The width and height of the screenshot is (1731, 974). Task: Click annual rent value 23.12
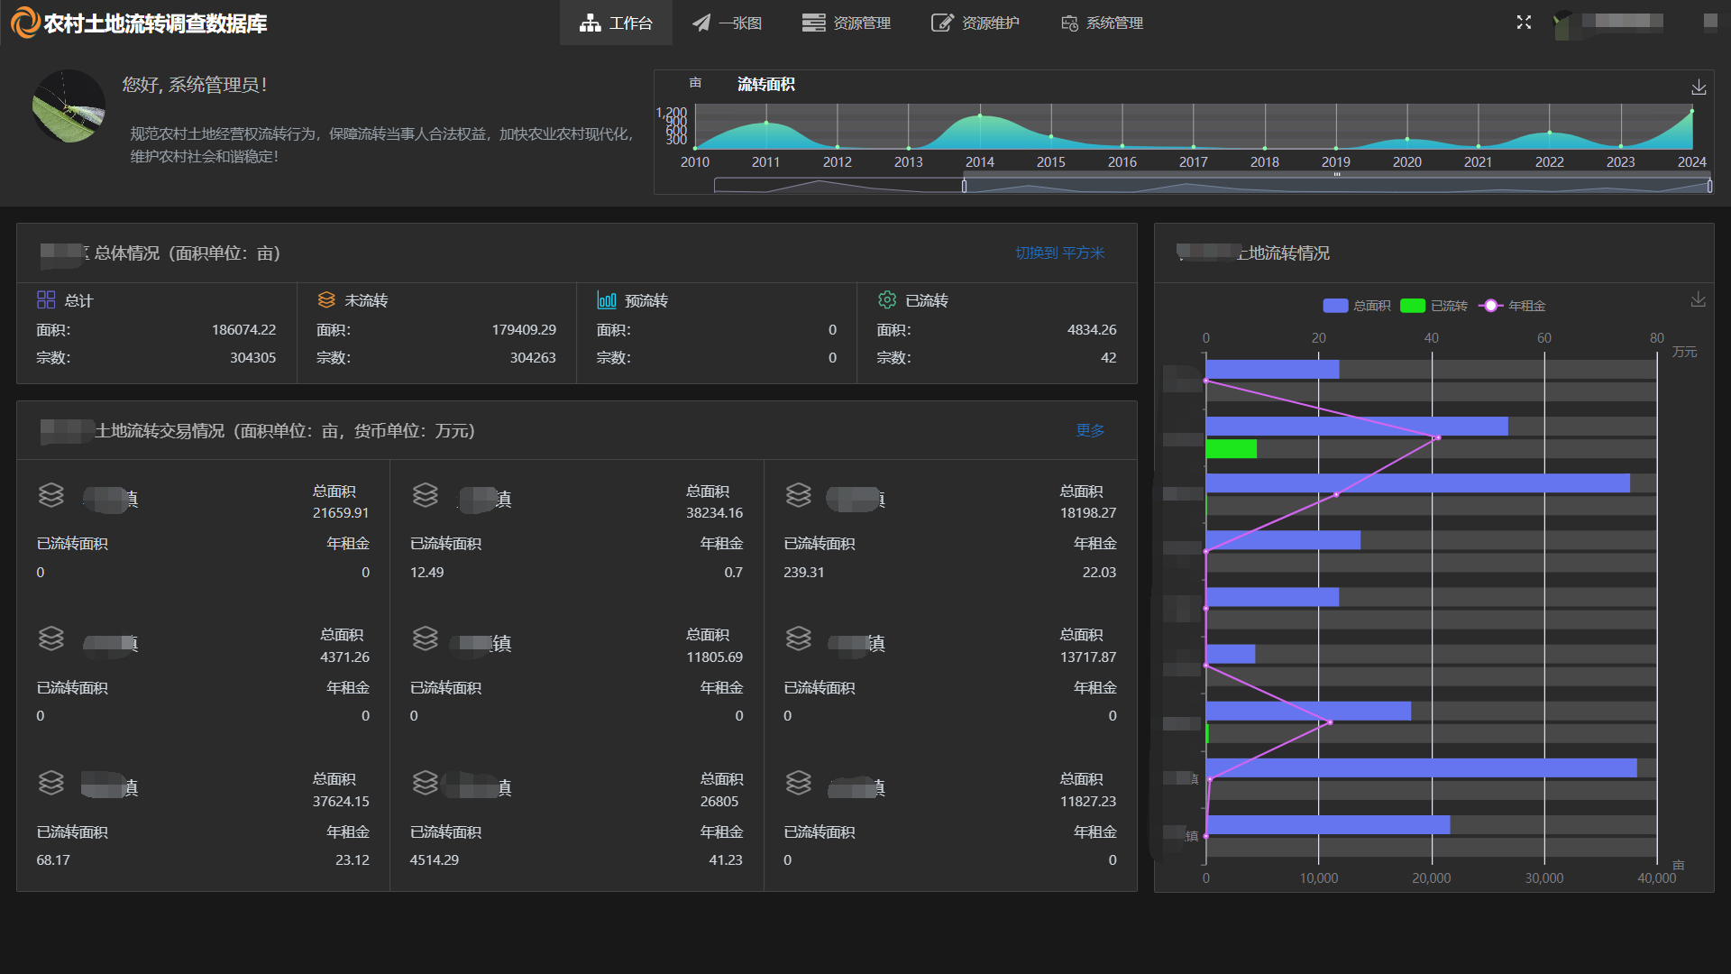(x=353, y=860)
